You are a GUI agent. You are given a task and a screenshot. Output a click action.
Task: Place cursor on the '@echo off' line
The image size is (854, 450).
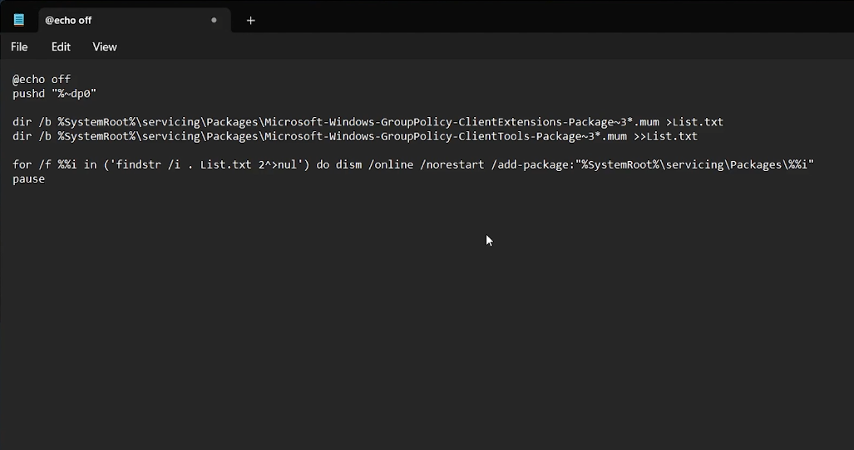42,80
